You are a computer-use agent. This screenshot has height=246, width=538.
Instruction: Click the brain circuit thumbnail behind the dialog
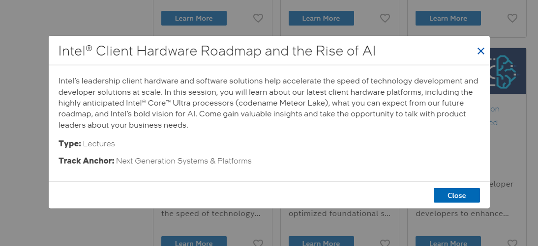[x=508, y=71]
